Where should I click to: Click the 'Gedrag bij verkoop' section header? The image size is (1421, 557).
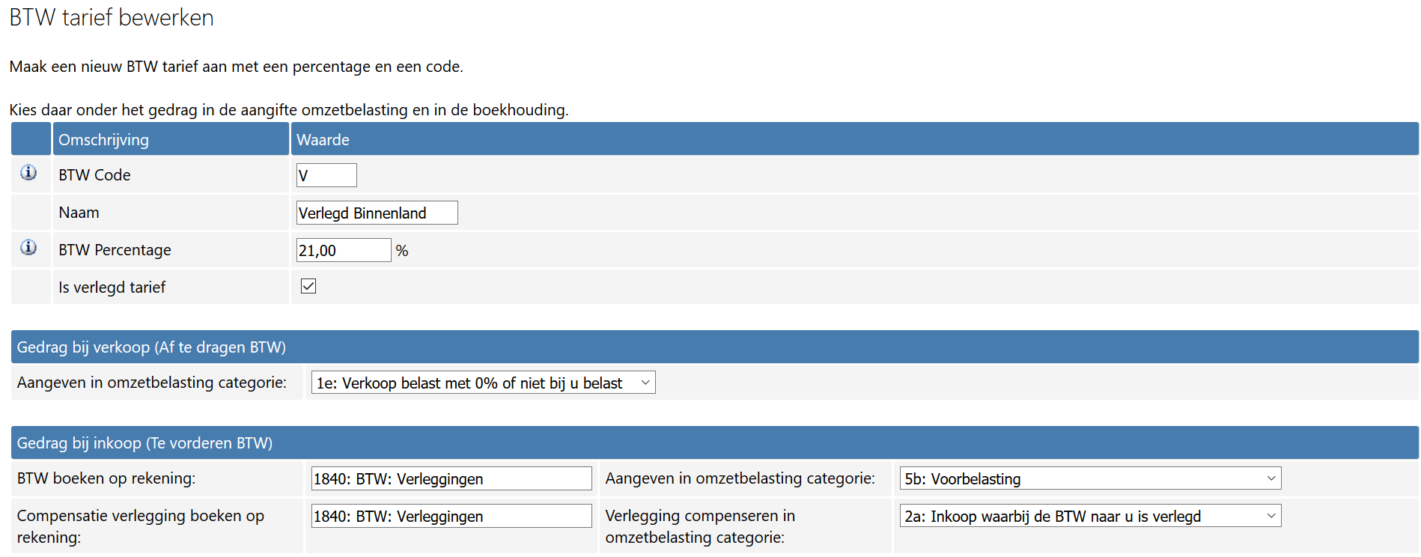(x=151, y=347)
